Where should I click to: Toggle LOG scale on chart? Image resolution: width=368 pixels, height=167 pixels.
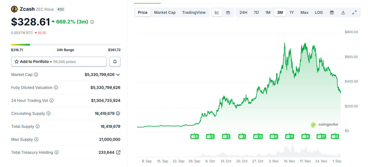point(319,12)
